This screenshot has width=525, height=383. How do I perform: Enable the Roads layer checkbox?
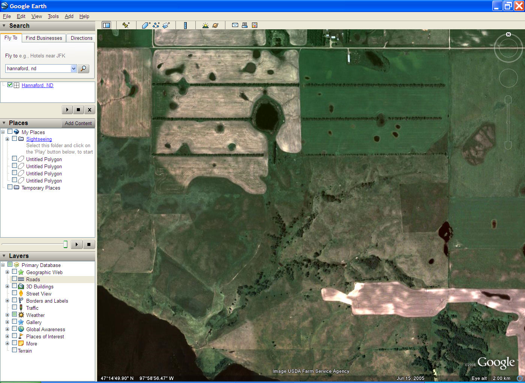point(14,279)
